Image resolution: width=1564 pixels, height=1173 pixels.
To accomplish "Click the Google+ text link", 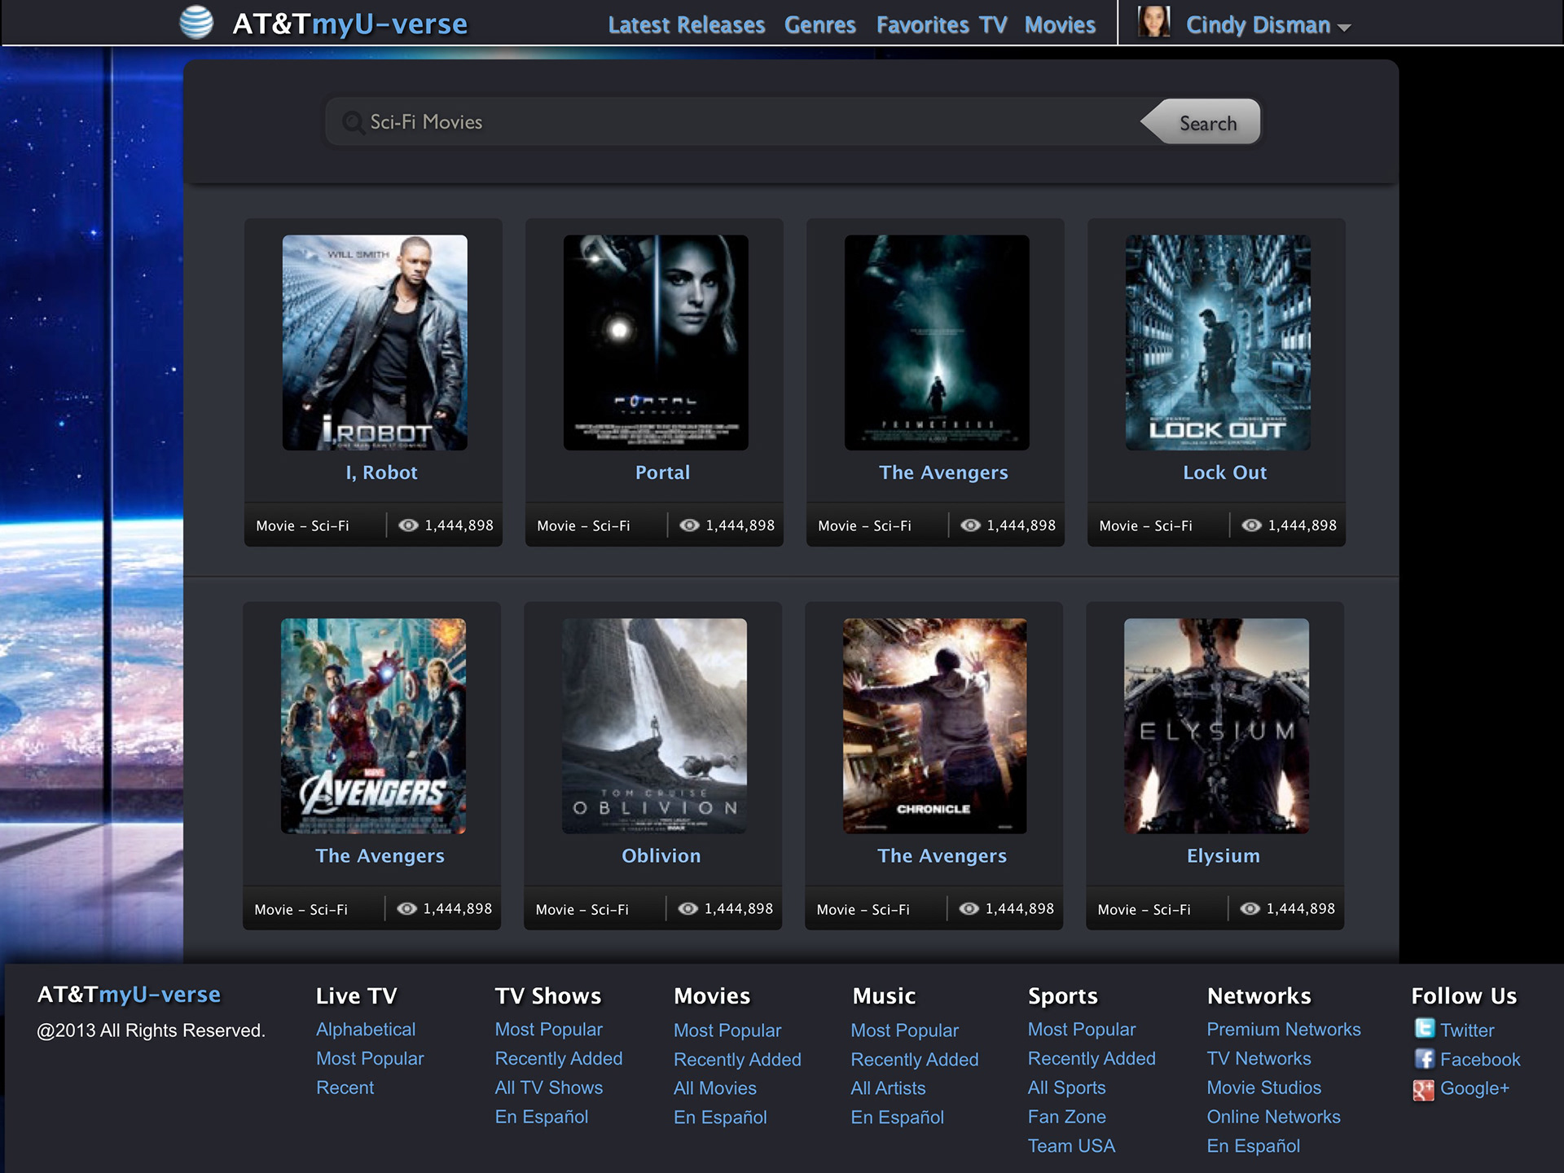I will (1474, 1088).
